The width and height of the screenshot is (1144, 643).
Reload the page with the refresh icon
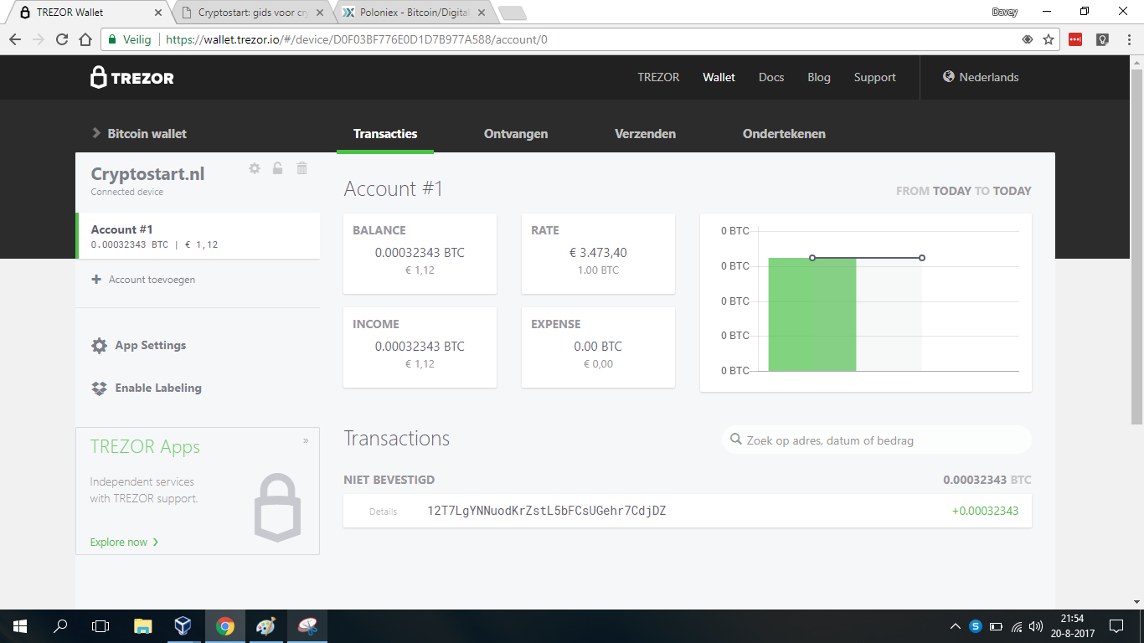point(62,39)
